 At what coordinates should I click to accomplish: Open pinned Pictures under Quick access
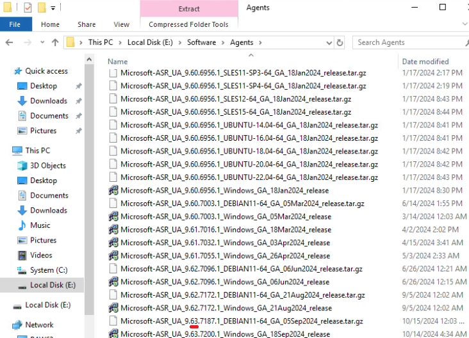(43, 131)
